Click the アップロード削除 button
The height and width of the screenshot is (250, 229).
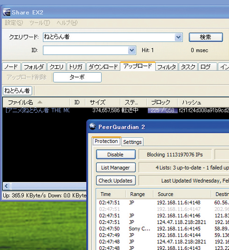click(27, 77)
